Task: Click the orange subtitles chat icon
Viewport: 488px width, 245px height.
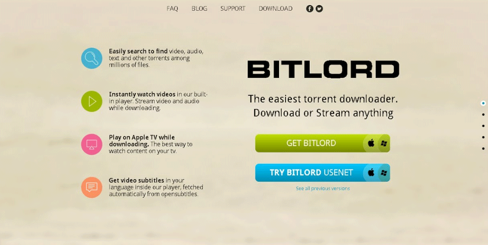Action: pyautogui.click(x=92, y=187)
